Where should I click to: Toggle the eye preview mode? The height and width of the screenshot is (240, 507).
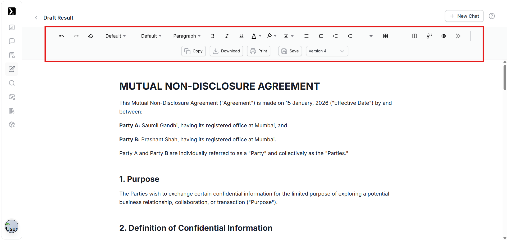(x=444, y=36)
